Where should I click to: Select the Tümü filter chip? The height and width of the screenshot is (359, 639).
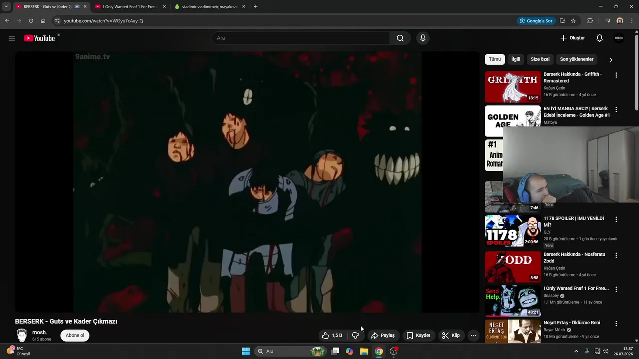pos(495,59)
